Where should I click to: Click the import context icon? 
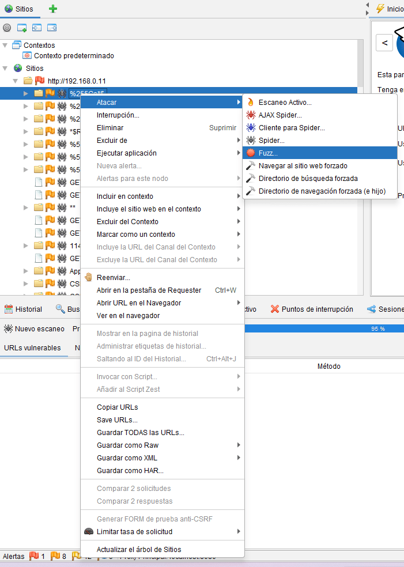click(x=37, y=27)
